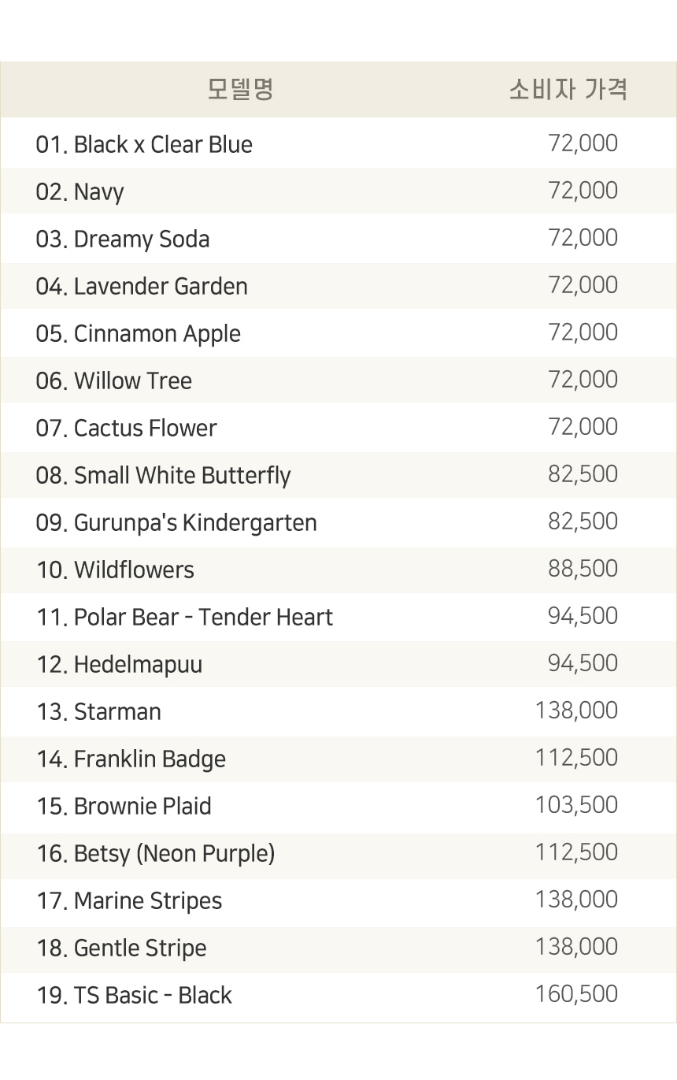Select the 07. Cactus Flower row
Viewport: 677px width, 1080px height.
pyautogui.click(x=338, y=427)
